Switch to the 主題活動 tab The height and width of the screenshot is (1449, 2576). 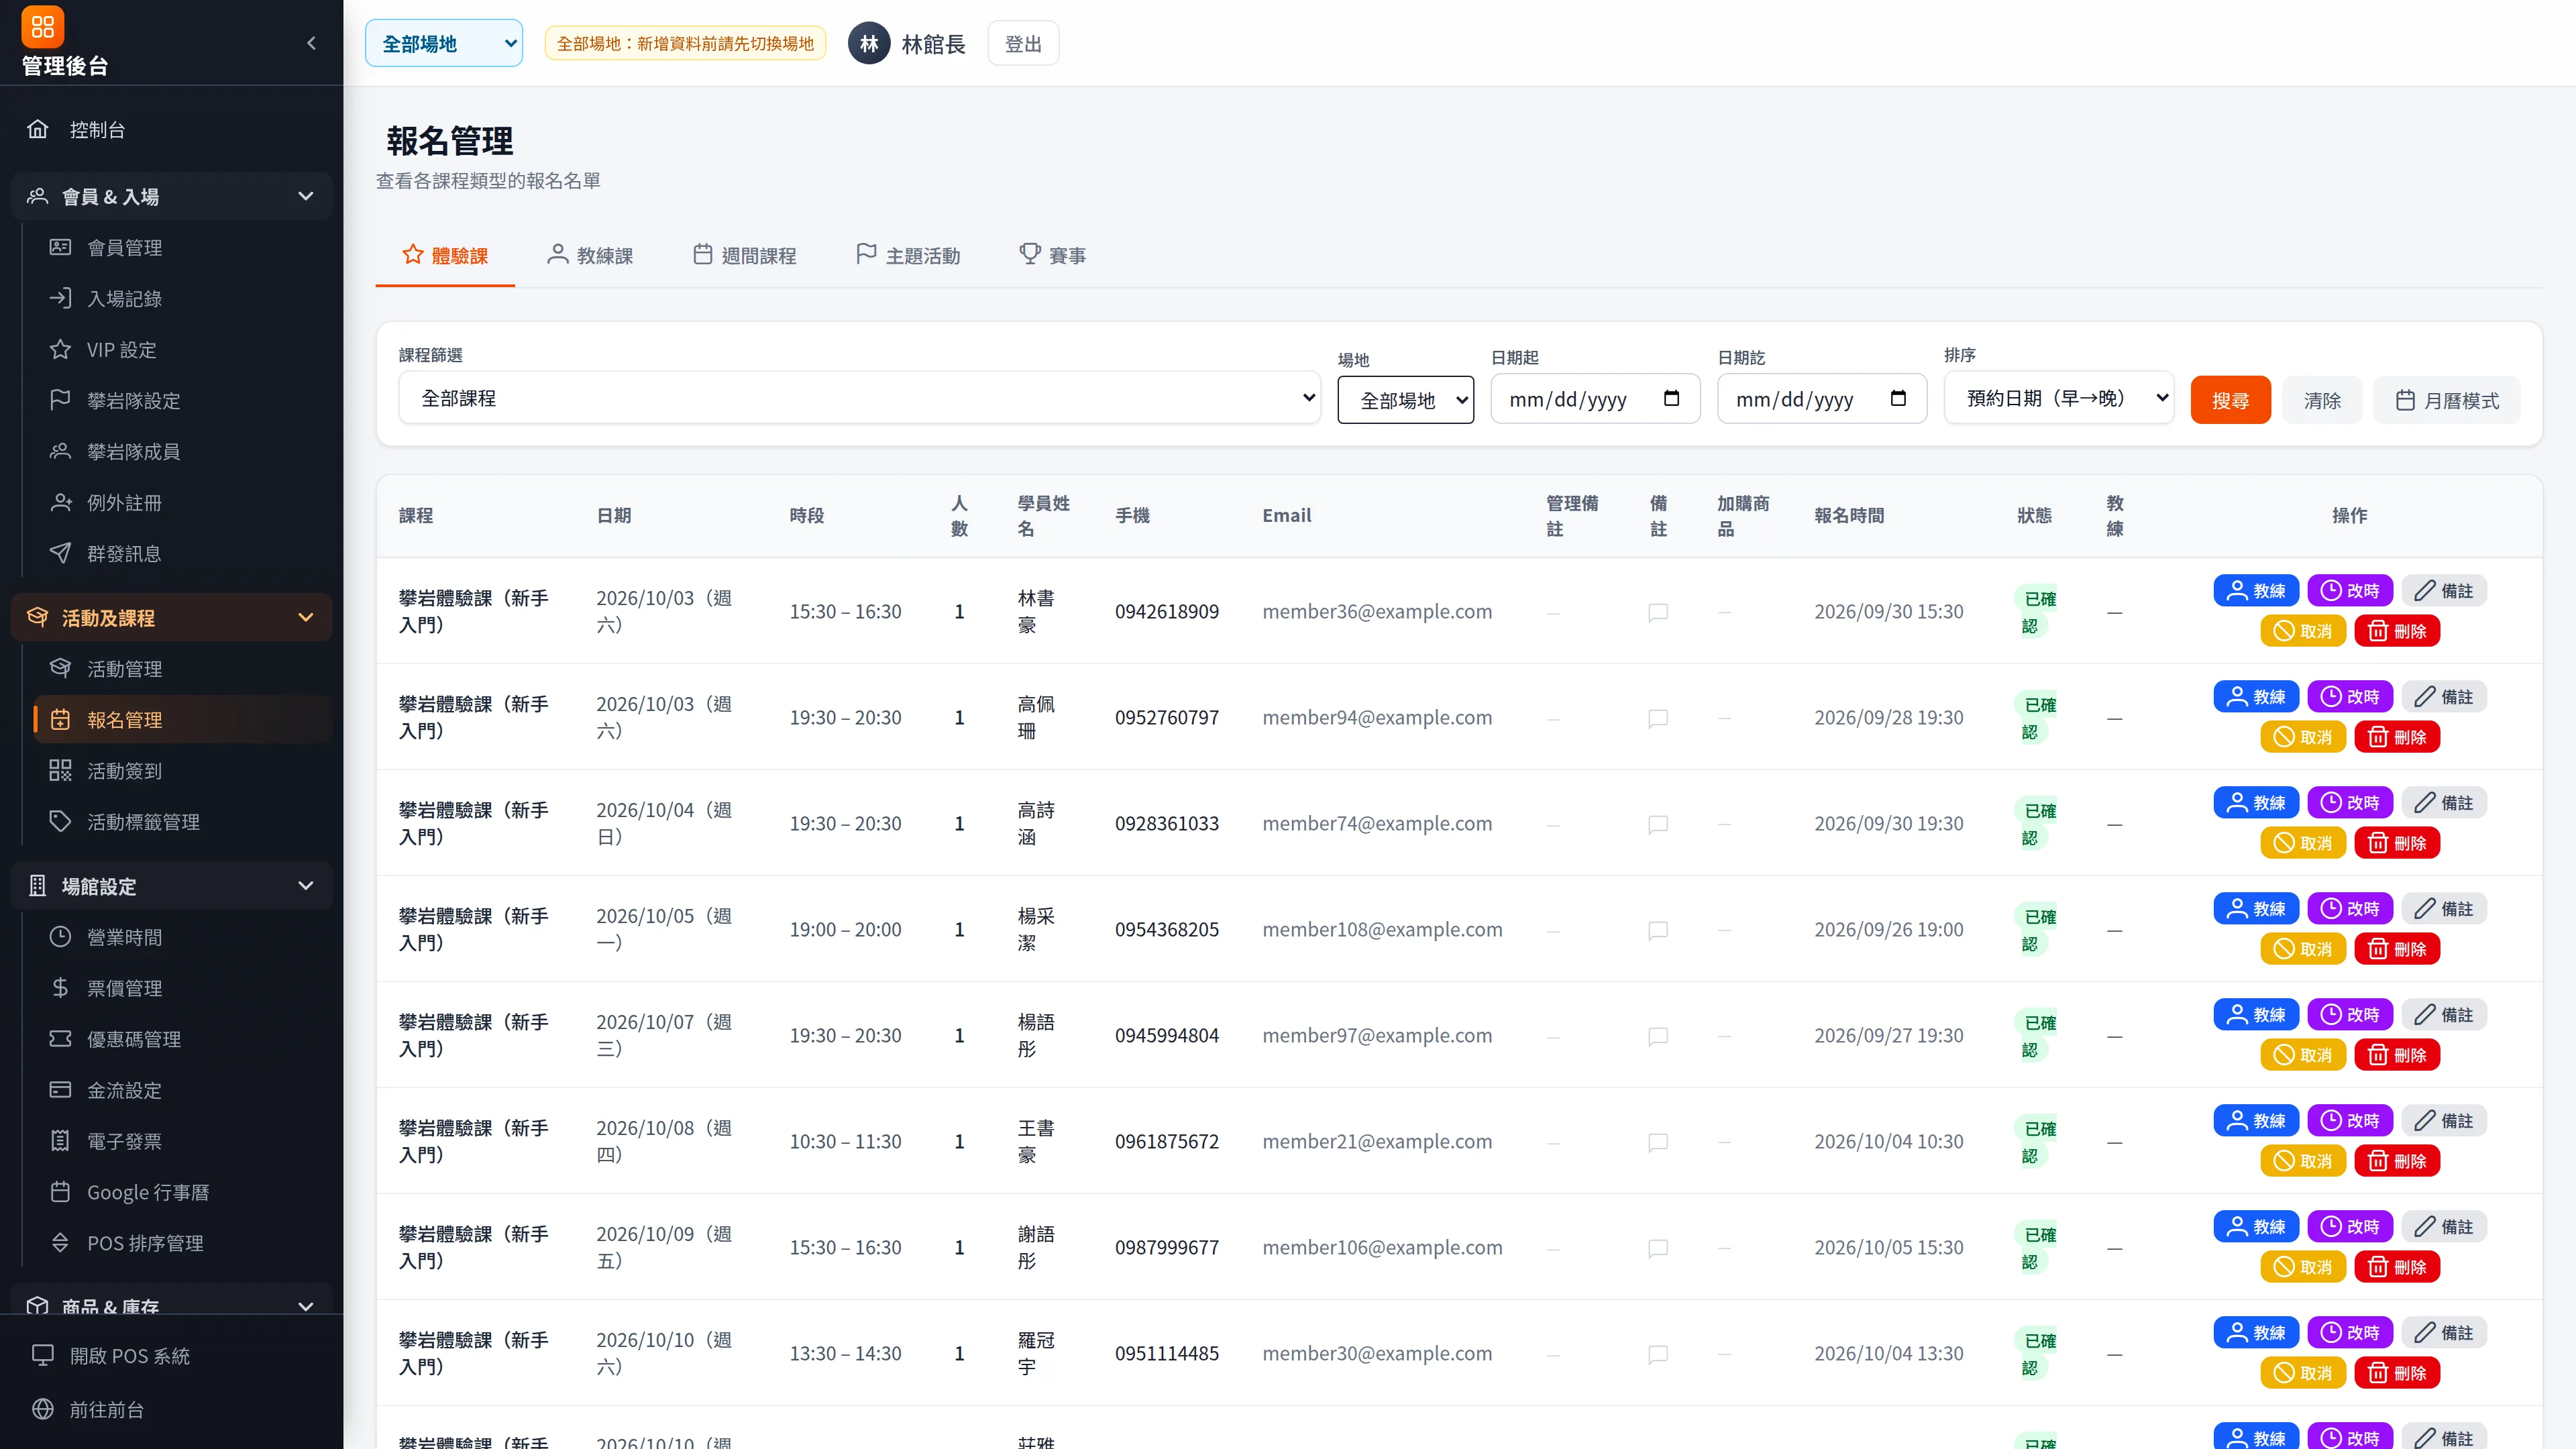tap(908, 255)
